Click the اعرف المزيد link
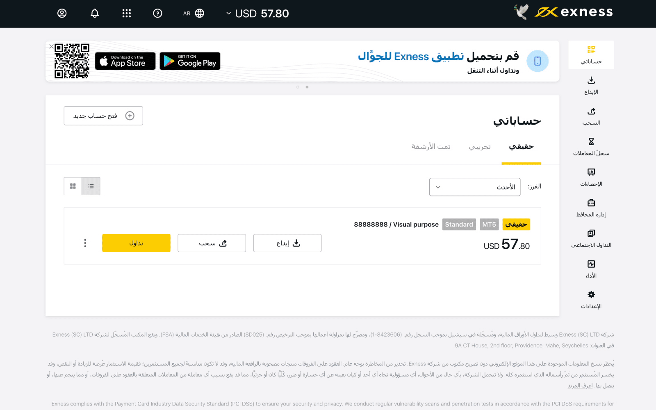The height and width of the screenshot is (410, 656). [x=580, y=386]
